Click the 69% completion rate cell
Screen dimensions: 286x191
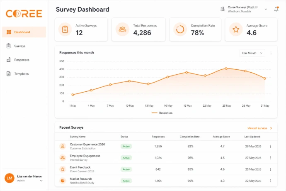coord(190,181)
